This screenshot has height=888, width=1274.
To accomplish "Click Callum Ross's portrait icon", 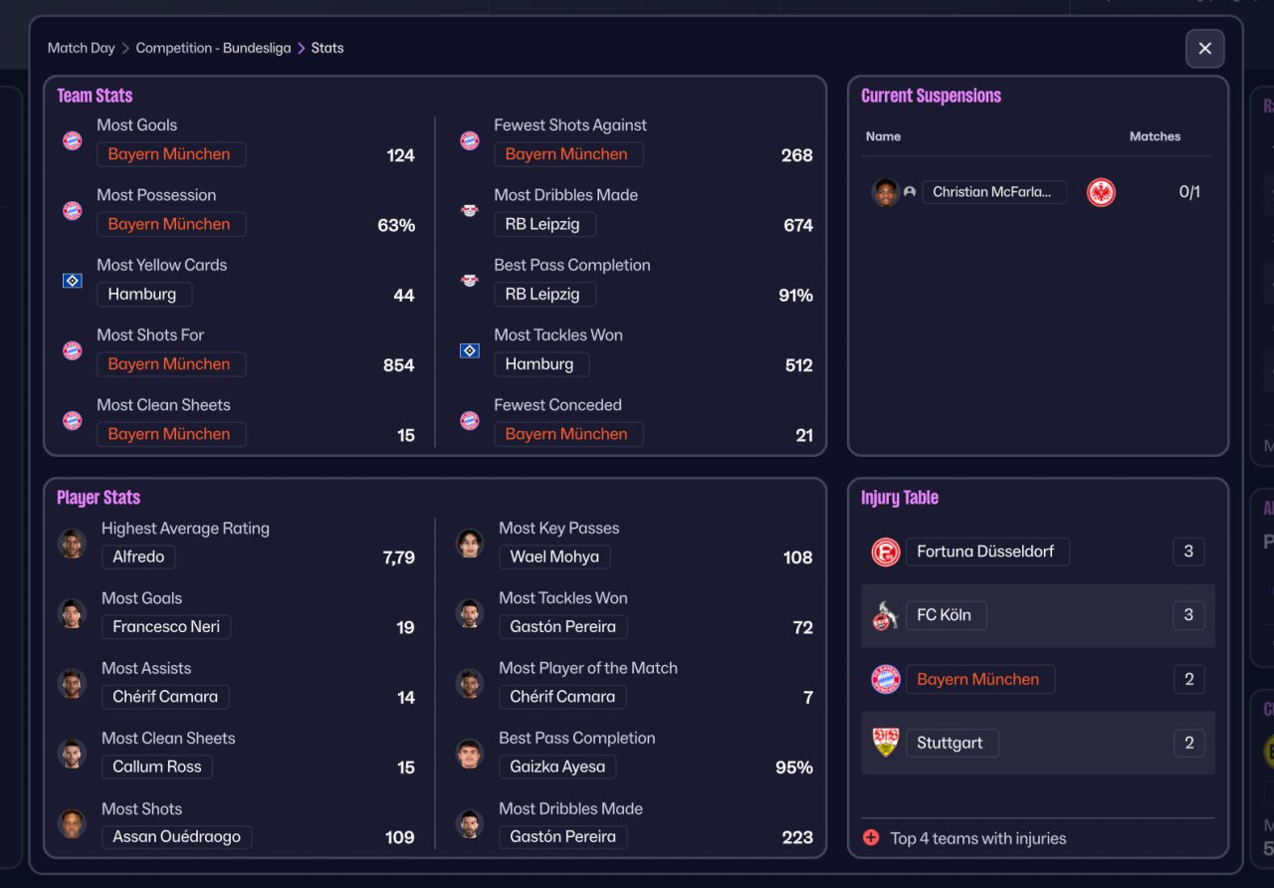I will point(72,754).
